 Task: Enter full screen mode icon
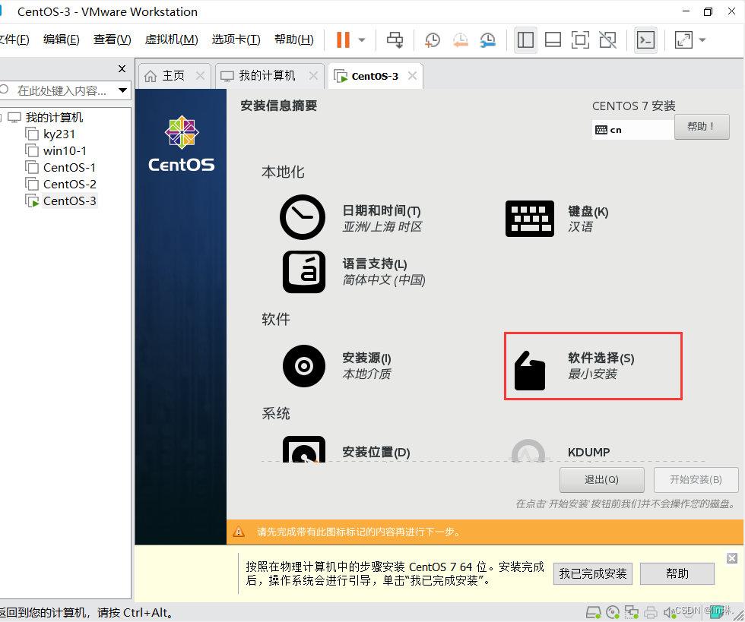(x=580, y=40)
